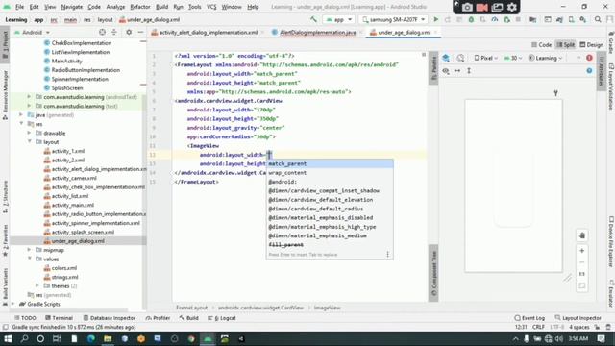Screen dimensions: 615x346
Task: Zoom out the design preview with minus
Action: point(582,262)
